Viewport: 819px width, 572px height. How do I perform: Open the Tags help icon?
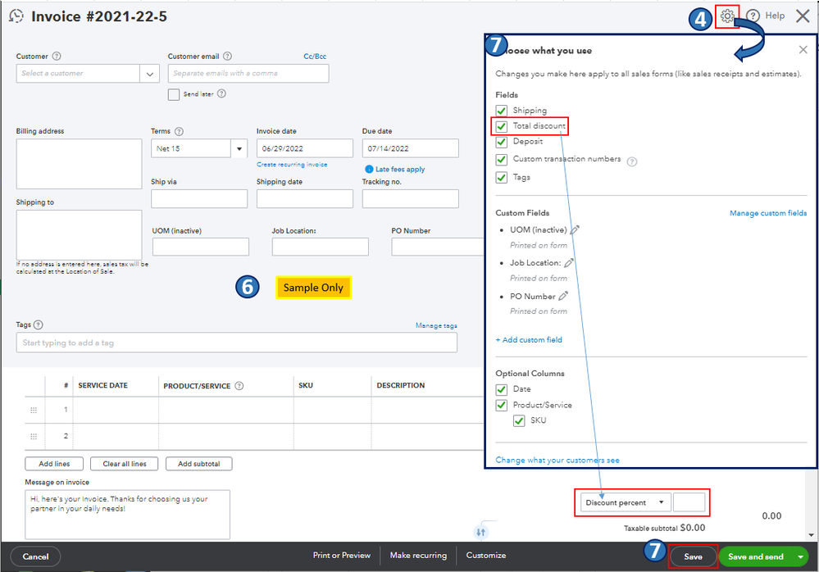point(39,325)
